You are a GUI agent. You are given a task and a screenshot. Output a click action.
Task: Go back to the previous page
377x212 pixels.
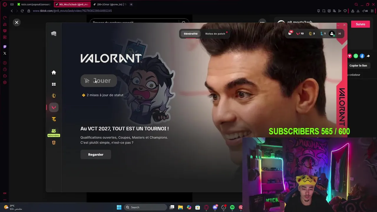pyautogui.click(x=12, y=11)
